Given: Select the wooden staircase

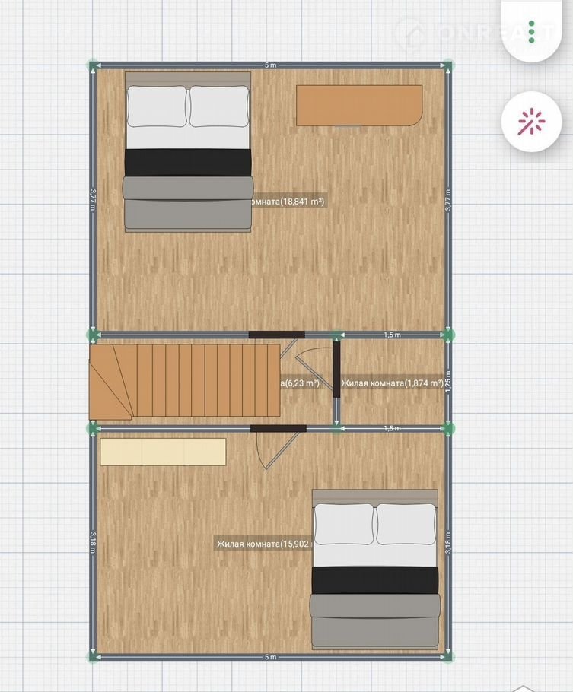Looking at the screenshot, I should coord(185,381).
